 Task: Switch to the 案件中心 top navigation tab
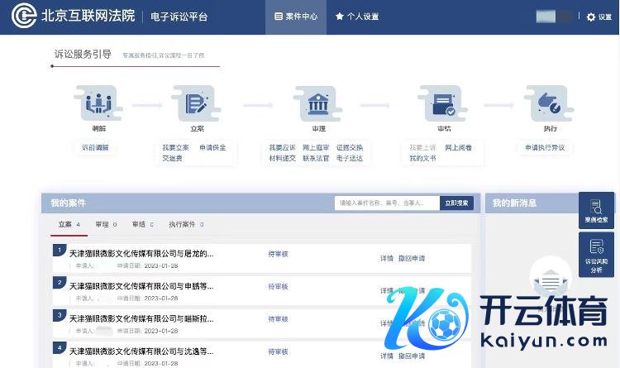click(296, 17)
